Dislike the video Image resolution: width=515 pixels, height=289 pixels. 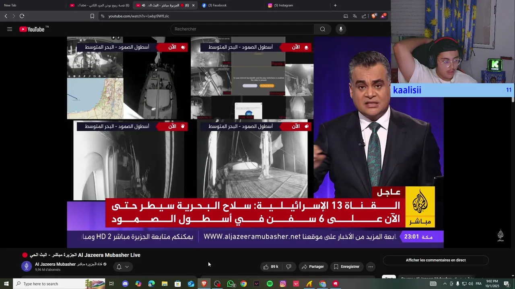click(x=288, y=267)
